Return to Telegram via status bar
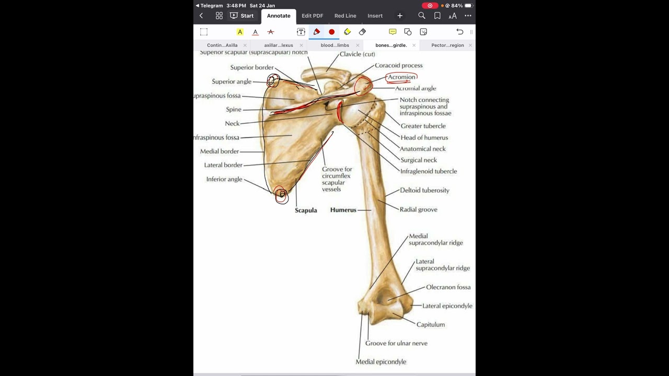The height and width of the screenshot is (376, 669). pos(209,6)
